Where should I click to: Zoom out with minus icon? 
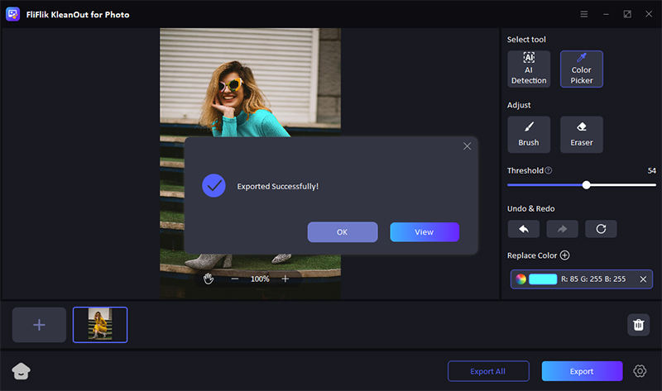point(235,279)
